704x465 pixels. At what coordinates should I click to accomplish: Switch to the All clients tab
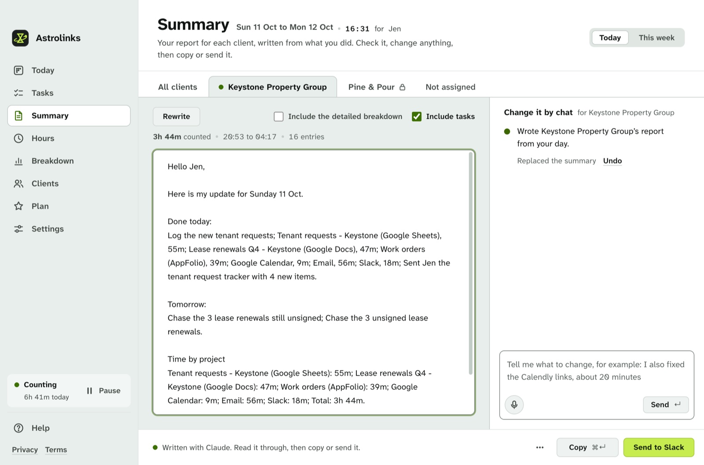[x=178, y=87]
